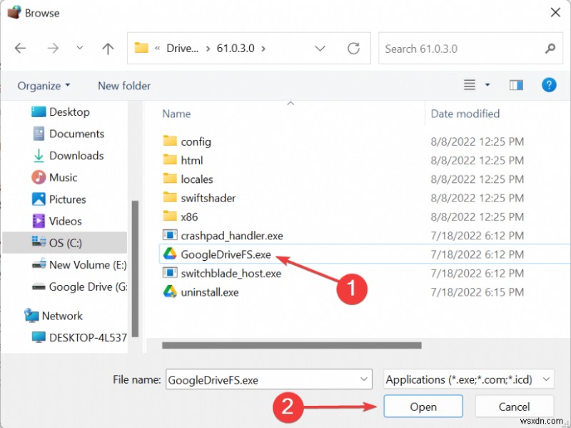The width and height of the screenshot is (571, 428).
Task: Select the uninstall.exe file
Action: coord(209,292)
